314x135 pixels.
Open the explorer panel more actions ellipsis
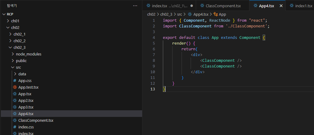click(x=135, y=6)
